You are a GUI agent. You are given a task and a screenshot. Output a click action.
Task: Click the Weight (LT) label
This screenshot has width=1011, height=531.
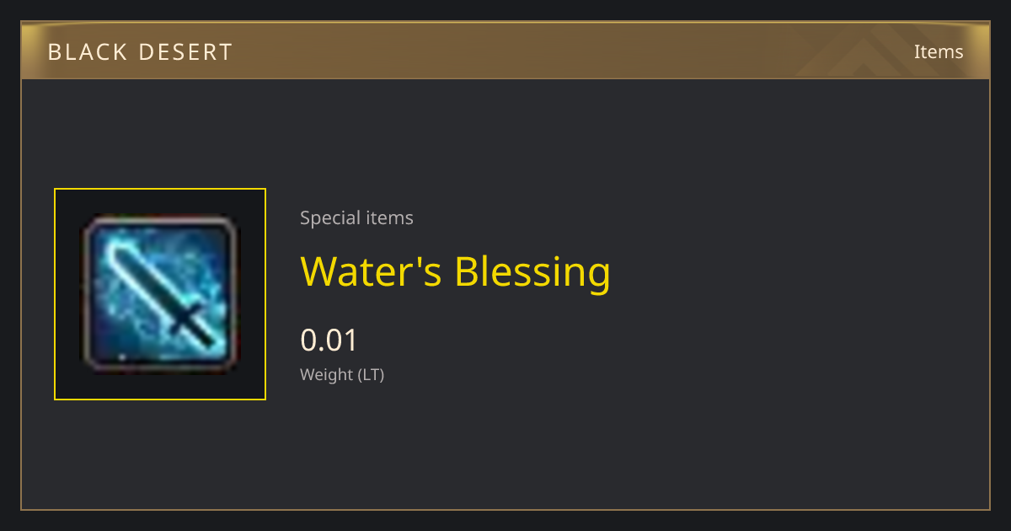pyautogui.click(x=342, y=375)
